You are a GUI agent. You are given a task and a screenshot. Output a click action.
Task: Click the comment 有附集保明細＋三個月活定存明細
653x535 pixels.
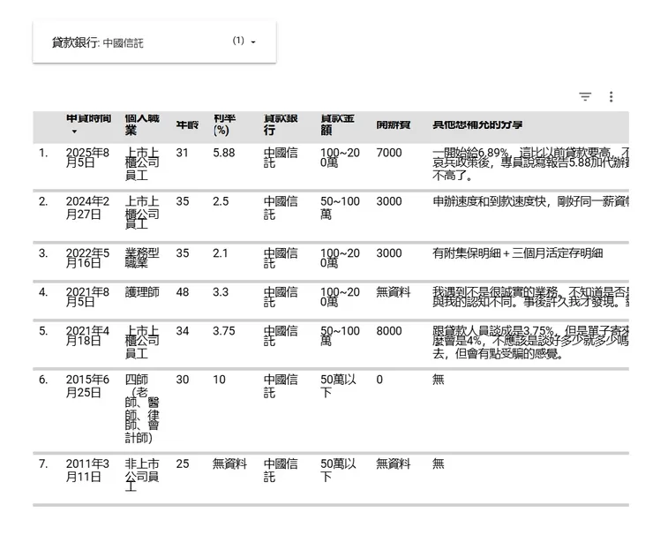(x=518, y=252)
